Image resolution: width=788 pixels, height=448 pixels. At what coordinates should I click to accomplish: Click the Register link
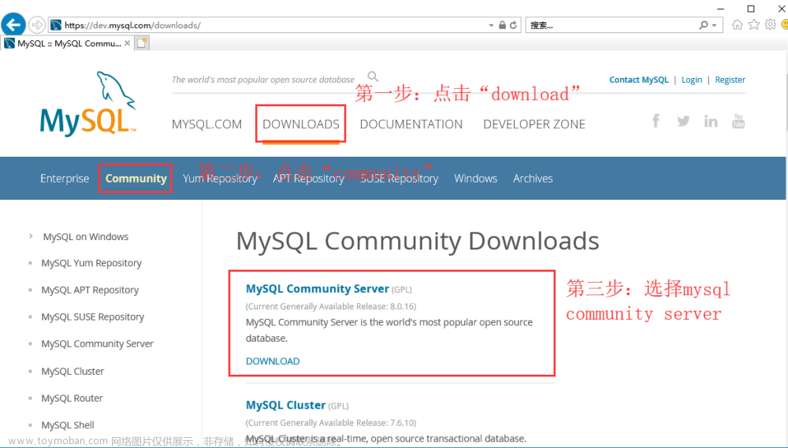click(730, 80)
